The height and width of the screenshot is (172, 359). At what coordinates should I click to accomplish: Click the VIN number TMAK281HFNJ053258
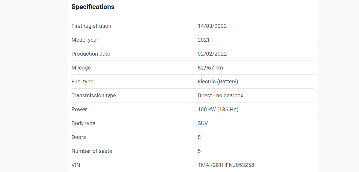pos(226,165)
